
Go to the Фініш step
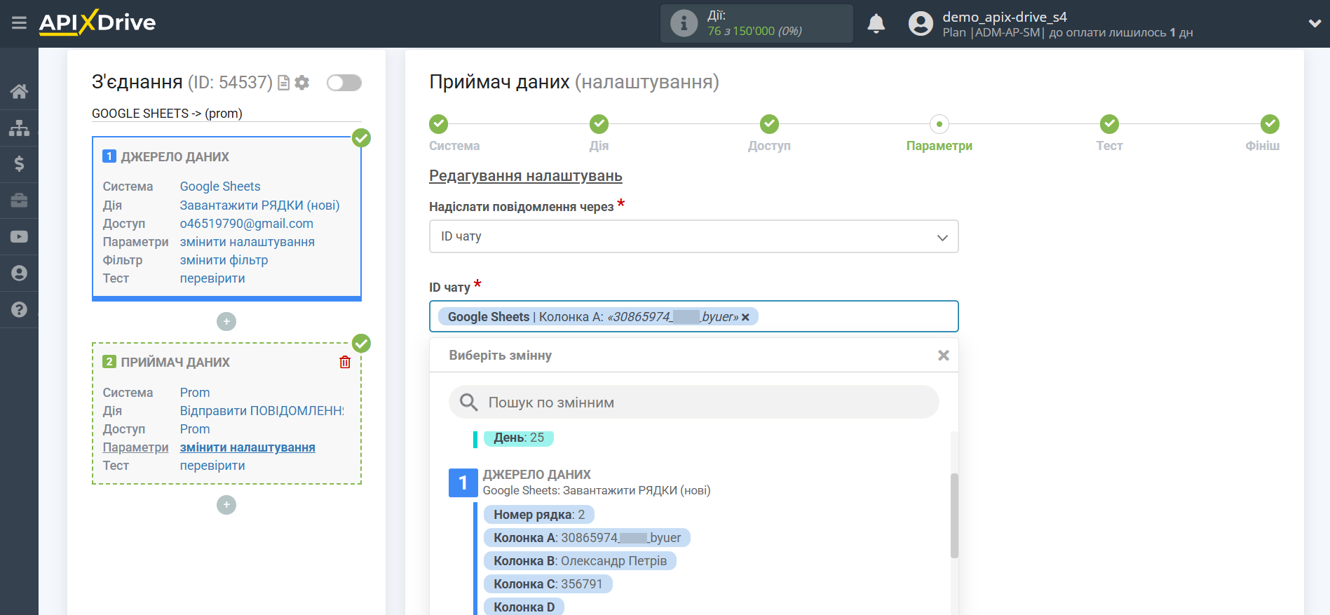(1270, 124)
